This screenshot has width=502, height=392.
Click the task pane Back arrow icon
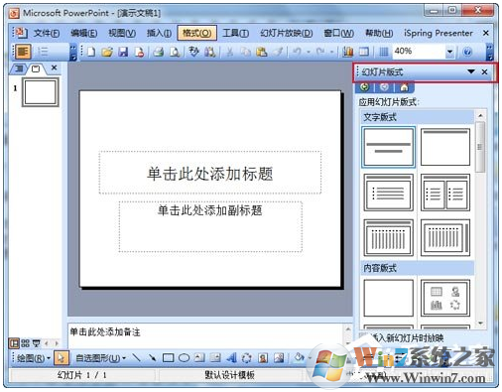(x=364, y=87)
